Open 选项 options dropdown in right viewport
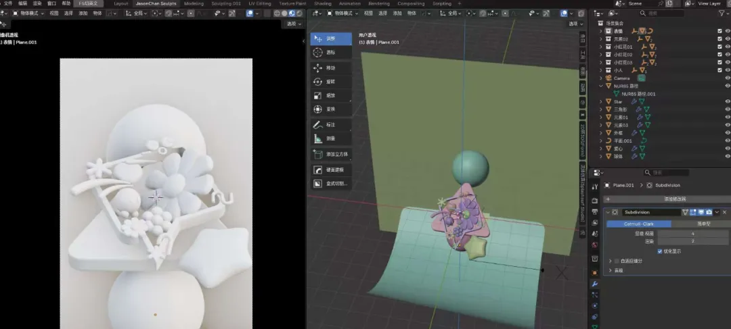 coord(576,24)
